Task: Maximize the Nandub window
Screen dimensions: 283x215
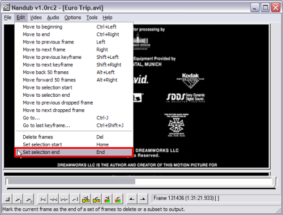Action: coord(265,8)
